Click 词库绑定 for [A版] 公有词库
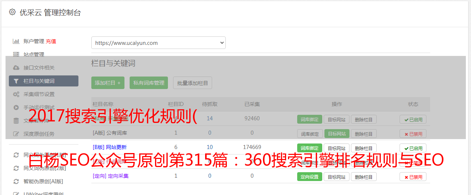The height and width of the screenshot is (195, 471). (x=310, y=134)
